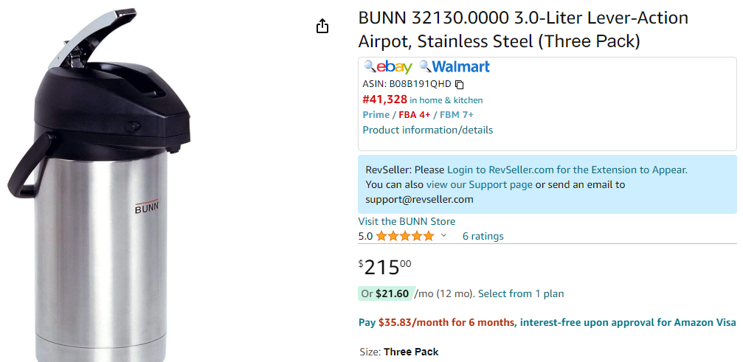Open the eBay logo search link
The width and height of the screenshot is (743, 362).
(x=394, y=67)
